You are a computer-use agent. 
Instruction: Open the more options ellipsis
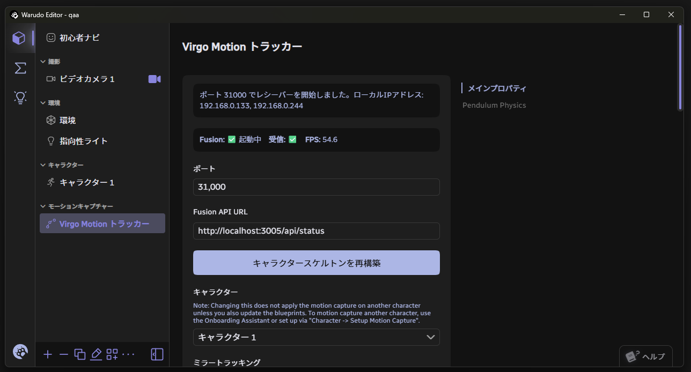(x=128, y=354)
